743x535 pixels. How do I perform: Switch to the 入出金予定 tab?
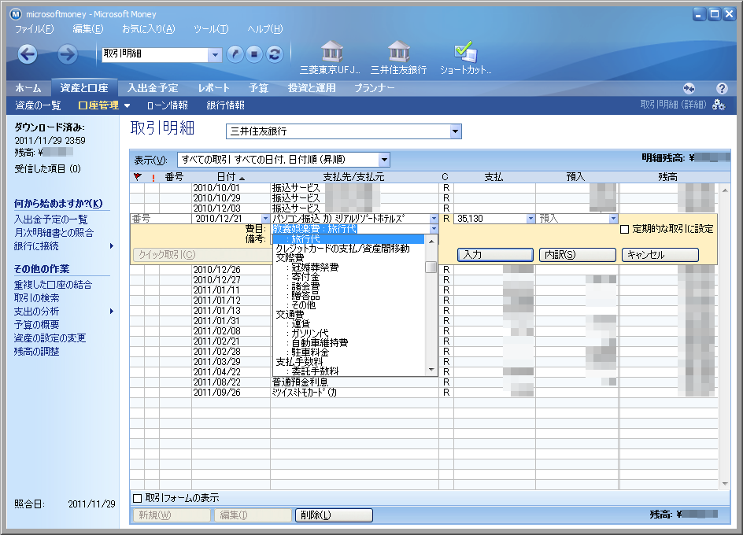[x=153, y=88]
